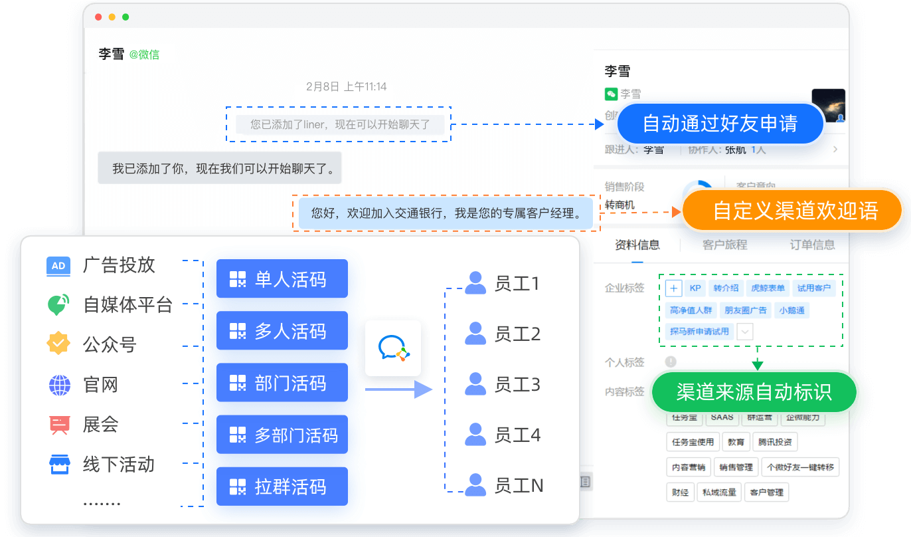Click the 广告投放 channel label

pyautogui.click(x=119, y=265)
